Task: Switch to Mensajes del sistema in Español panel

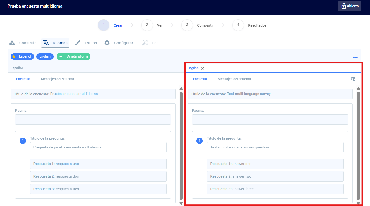Action: coord(57,79)
